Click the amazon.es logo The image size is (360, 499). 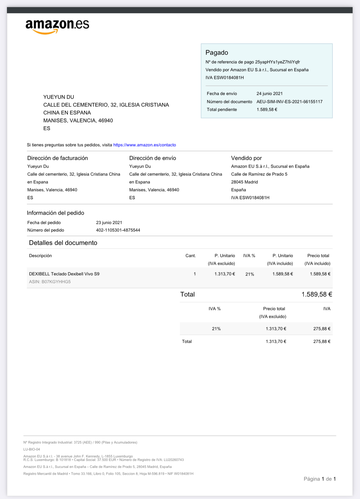[x=57, y=26]
